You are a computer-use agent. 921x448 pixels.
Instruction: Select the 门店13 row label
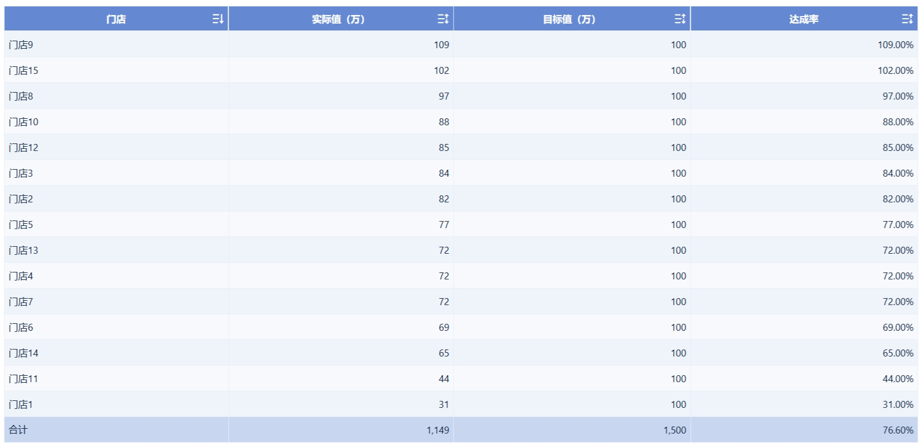coord(24,250)
